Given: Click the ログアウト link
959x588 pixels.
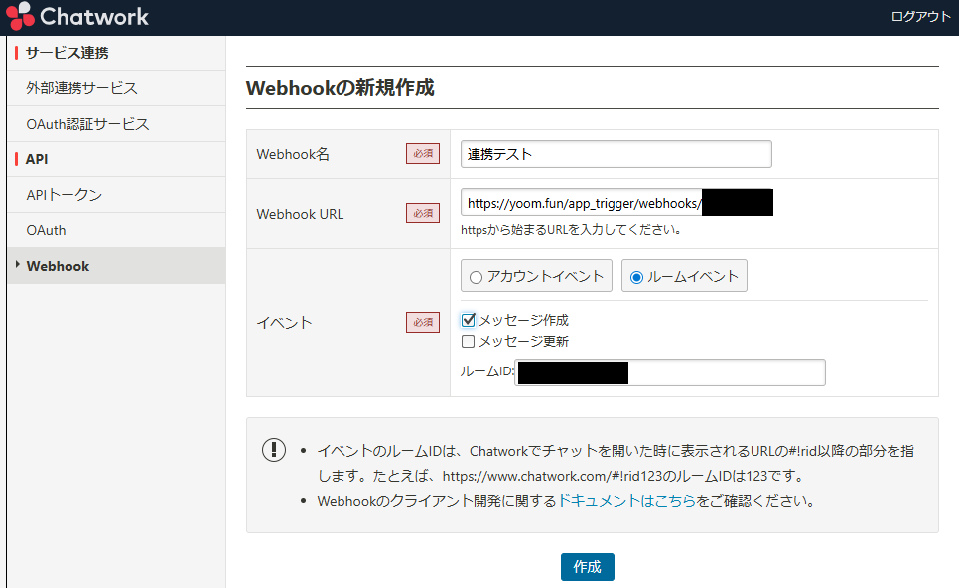Looking at the screenshot, I should tap(920, 17).
